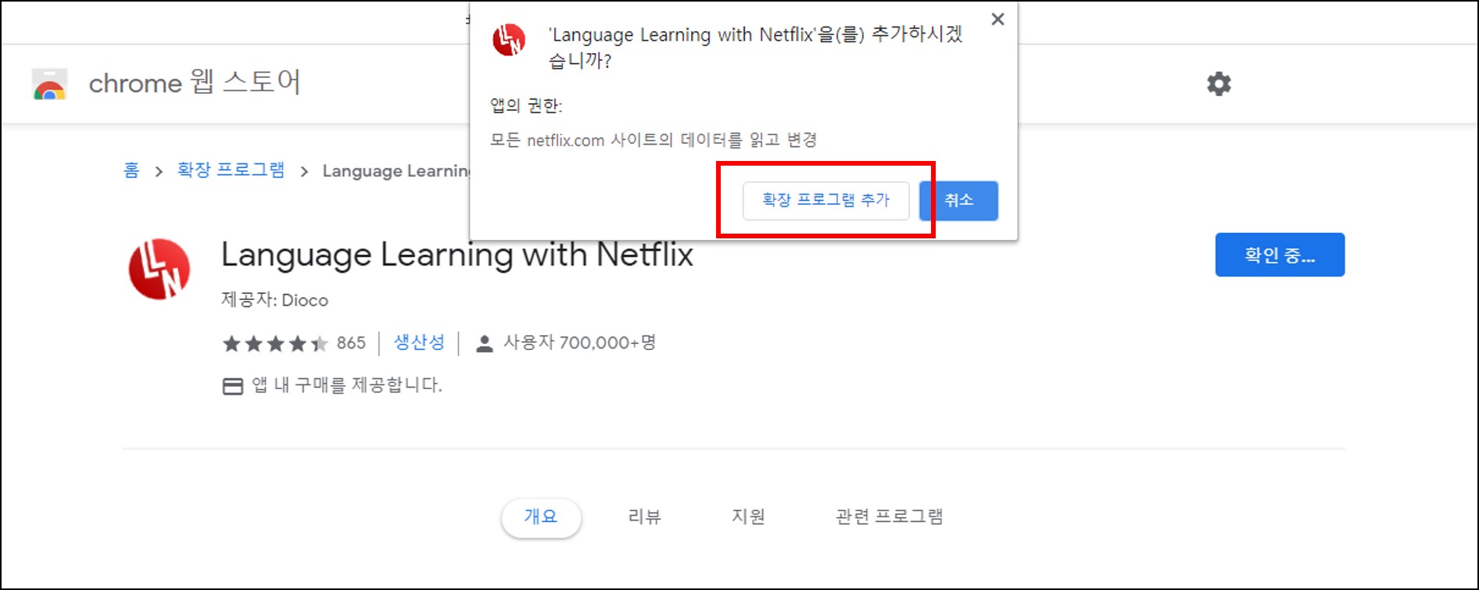Click the 865 reviews count

point(351,343)
